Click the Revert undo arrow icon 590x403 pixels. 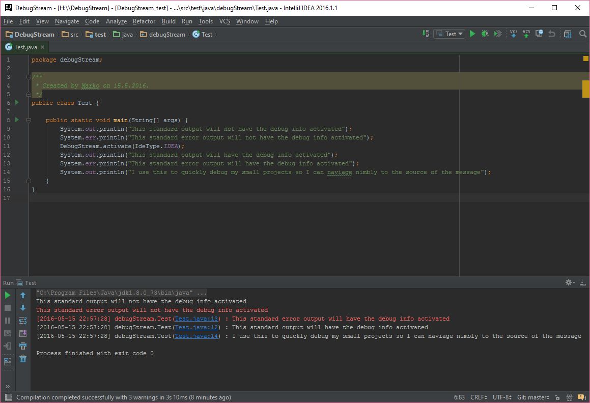point(552,34)
